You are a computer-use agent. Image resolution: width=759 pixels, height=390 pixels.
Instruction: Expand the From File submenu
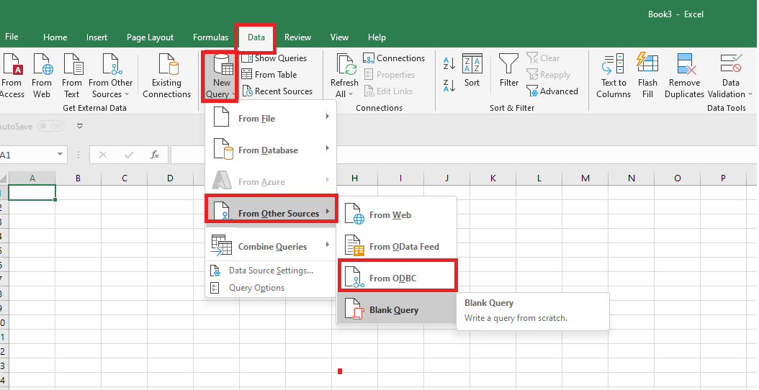pos(271,119)
